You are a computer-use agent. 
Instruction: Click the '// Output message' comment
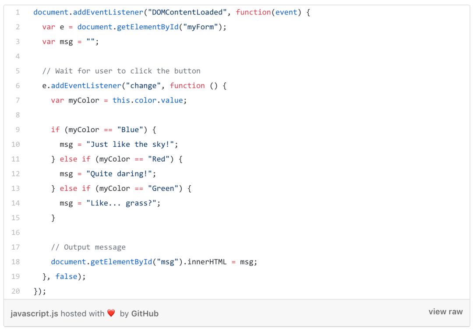(88, 247)
